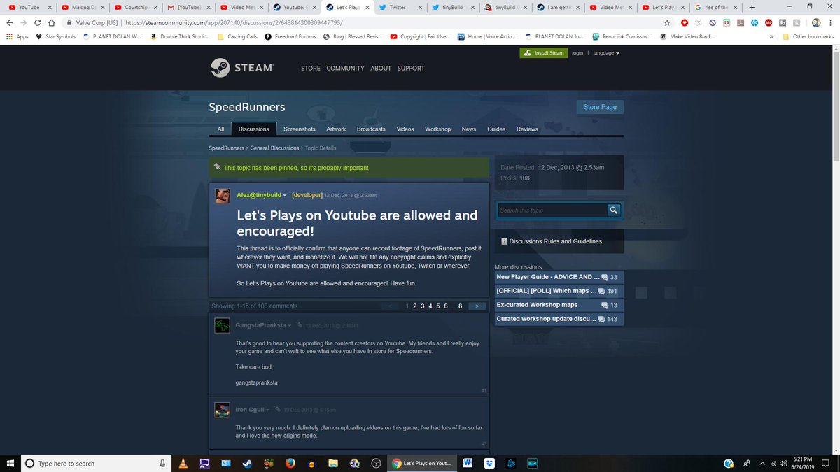The height and width of the screenshot is (472, 840).
Task: Click the browser forward arrow
Action: [24, 22]
